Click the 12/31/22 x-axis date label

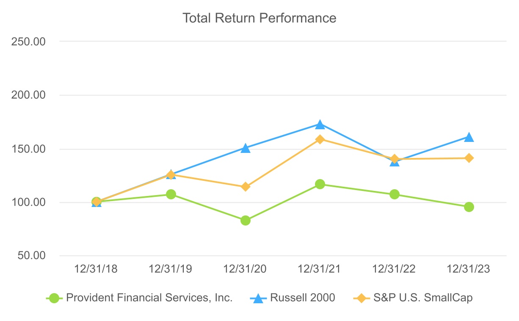coord(395,269)
